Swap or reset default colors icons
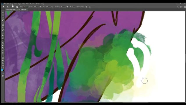 click(3, 68)
